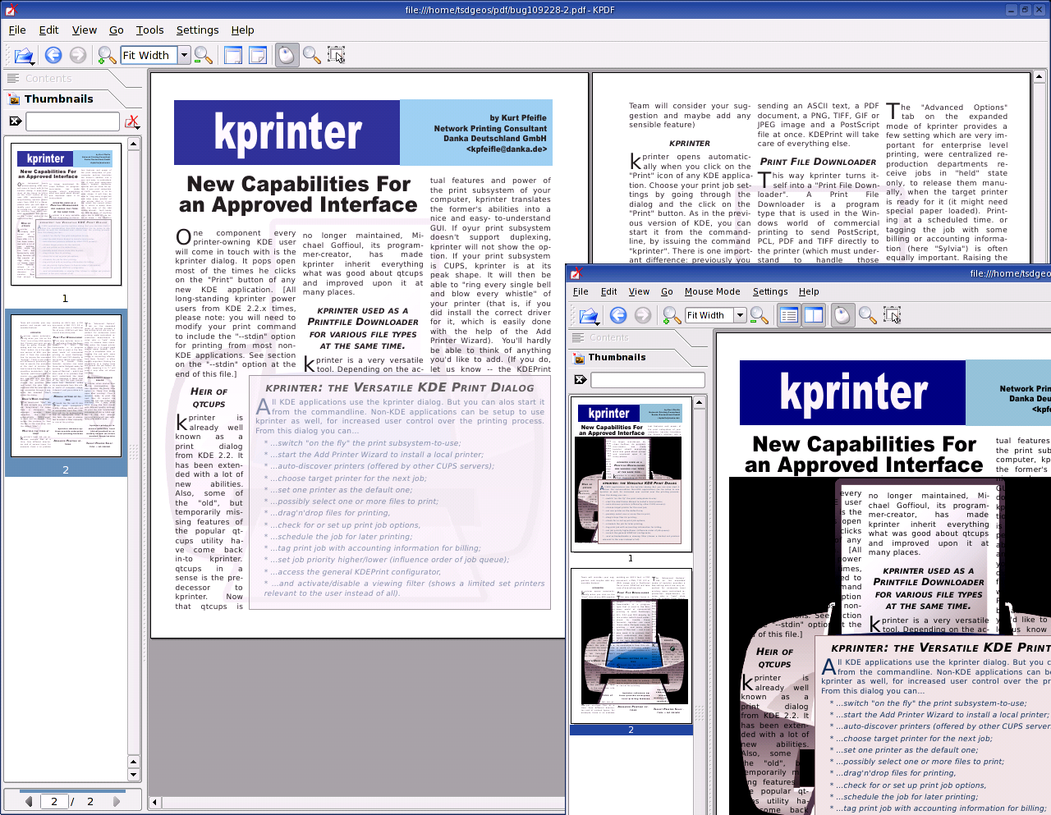Click thumbnail filter field in back window

tap(72, 121)
